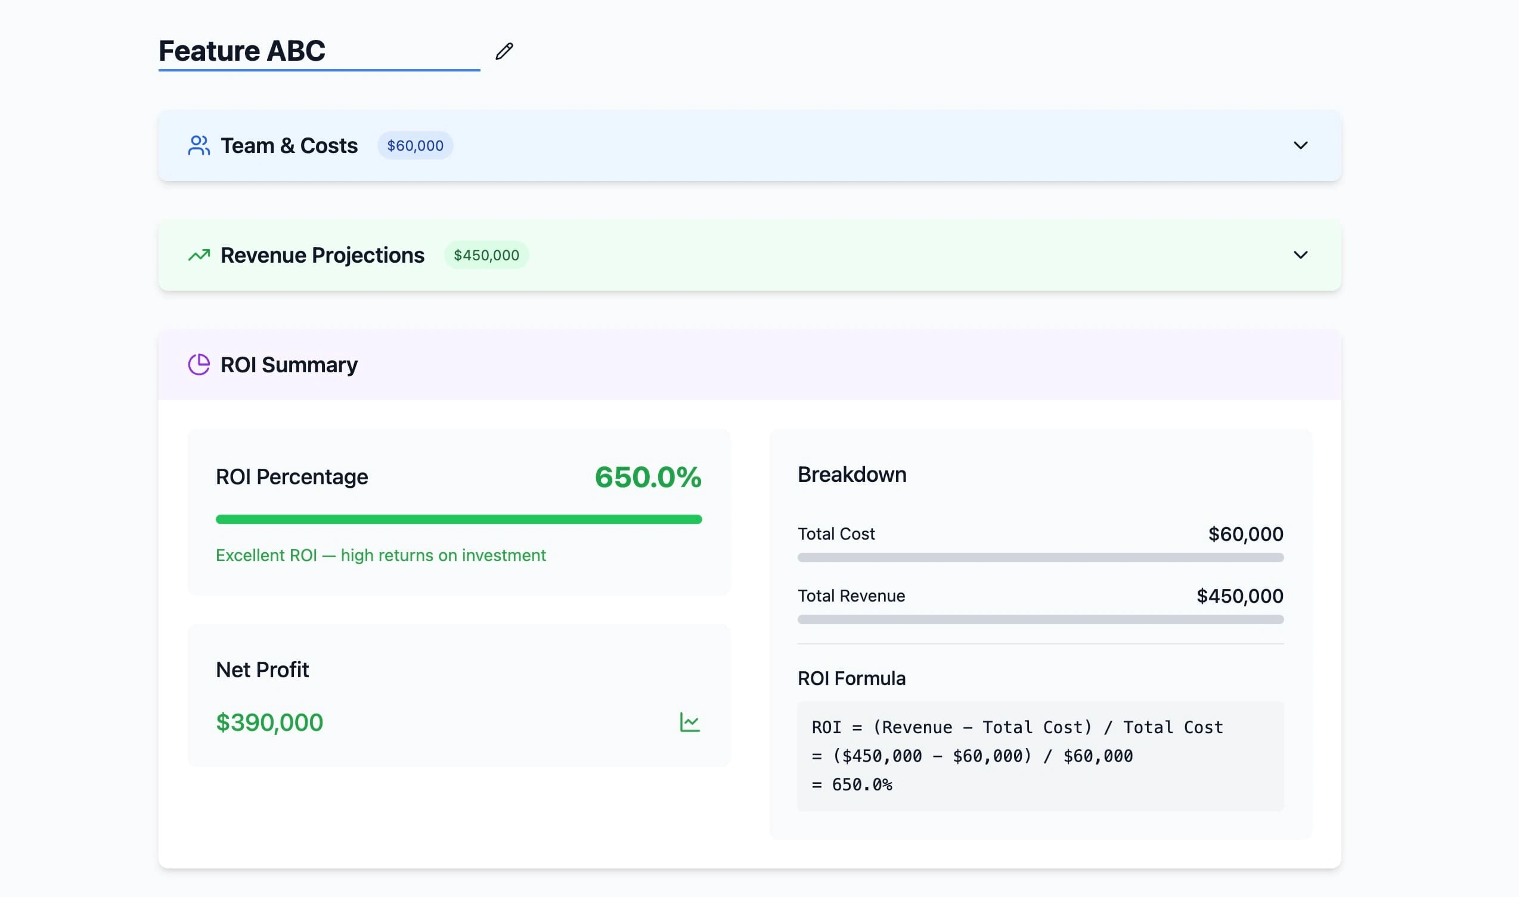Click the $390,000 net profit value
Viewport: 1519px width, 897px height.
tap(269, 722)
